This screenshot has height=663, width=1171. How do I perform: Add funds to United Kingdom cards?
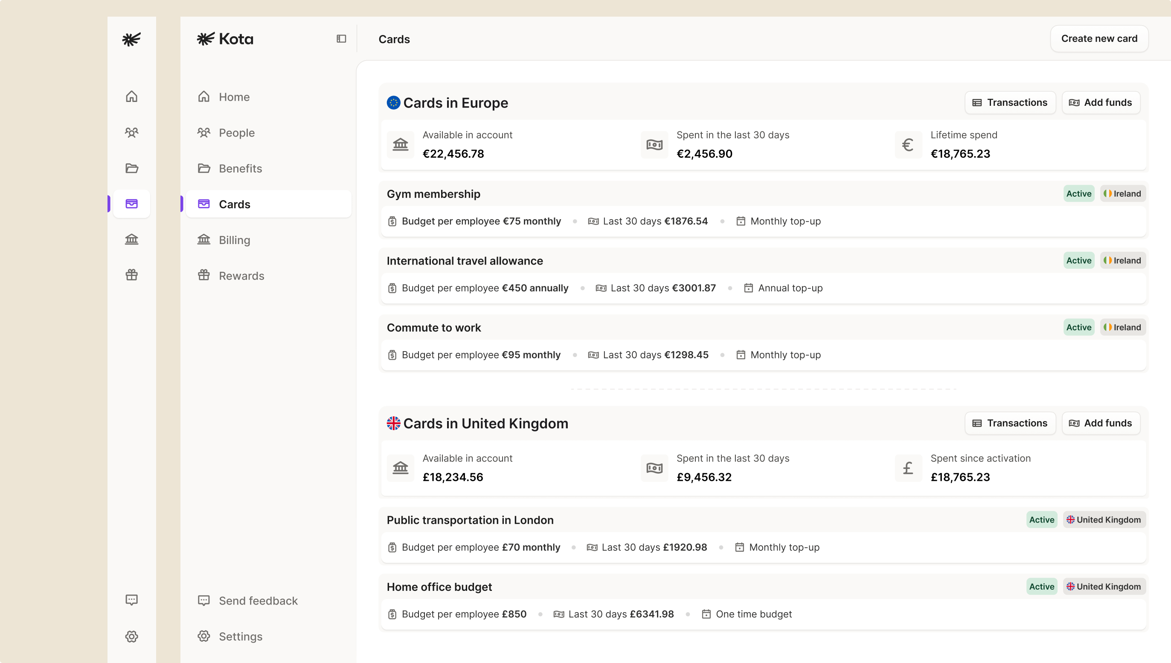pos(1101,423)
